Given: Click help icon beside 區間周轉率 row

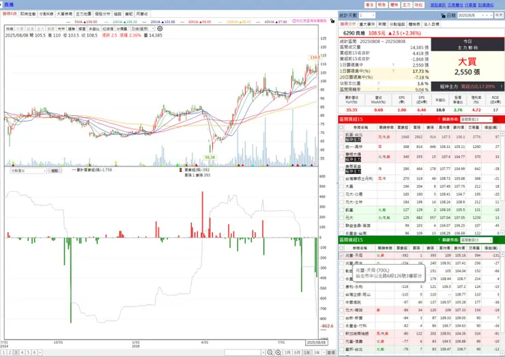Looking at the screenshot, I should (x=379, y=89).
